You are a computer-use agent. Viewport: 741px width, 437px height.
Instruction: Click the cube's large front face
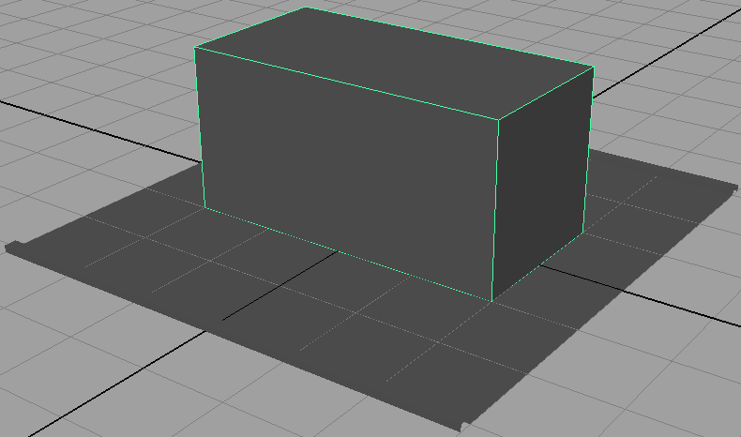[x=349, y=173]
